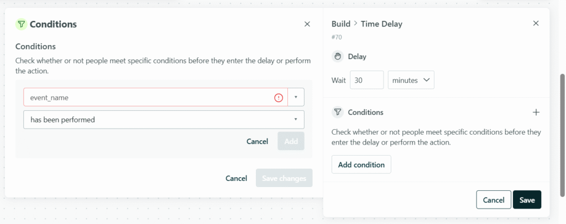Close the Conditions dialog with X
Viewport: 566px width, 224px height.
307,24
